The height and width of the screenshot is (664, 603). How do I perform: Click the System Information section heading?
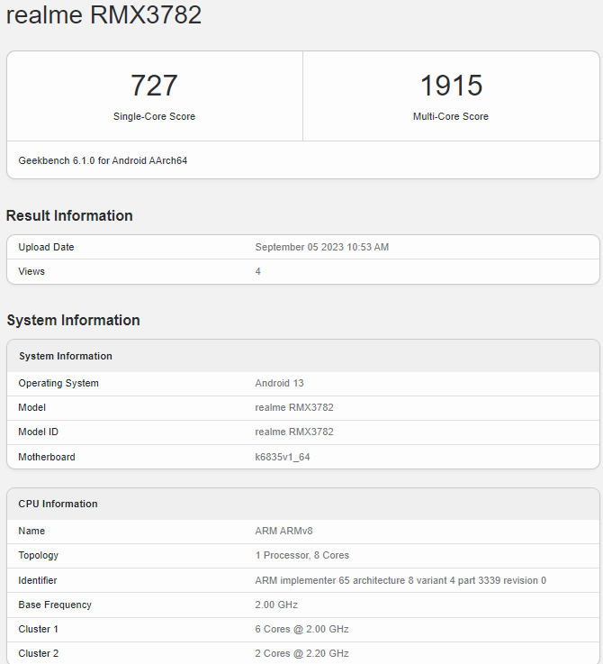click(x=73, y=320)
